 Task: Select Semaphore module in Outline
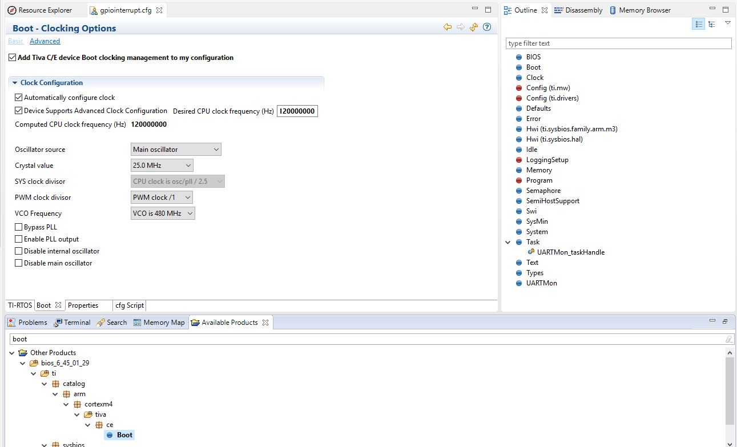pos(543,191)
